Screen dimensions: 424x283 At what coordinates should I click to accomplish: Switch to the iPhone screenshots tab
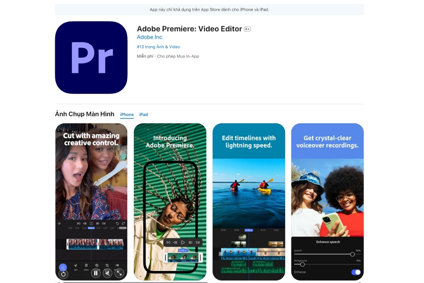click(127, 115)
